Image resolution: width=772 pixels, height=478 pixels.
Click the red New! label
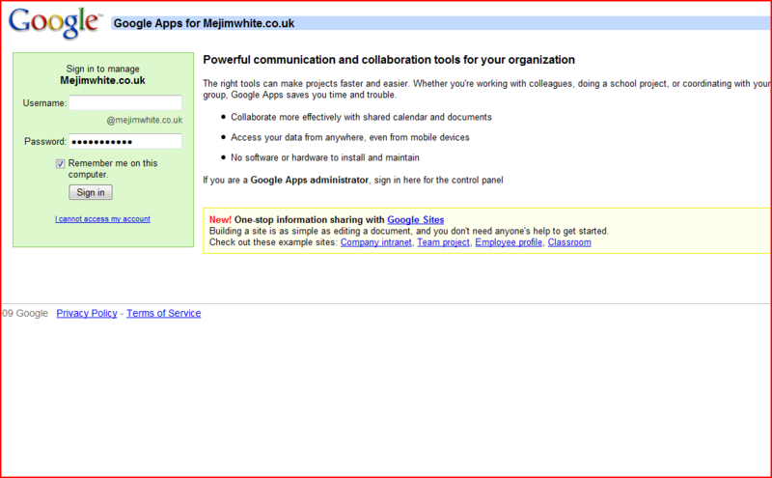(x=220, y=220)
